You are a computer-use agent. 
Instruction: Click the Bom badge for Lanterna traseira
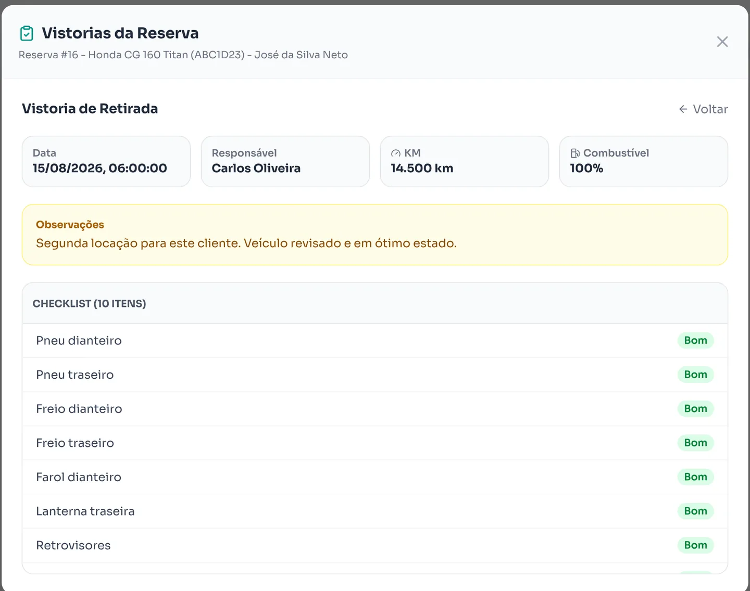[x=695, y=511]
